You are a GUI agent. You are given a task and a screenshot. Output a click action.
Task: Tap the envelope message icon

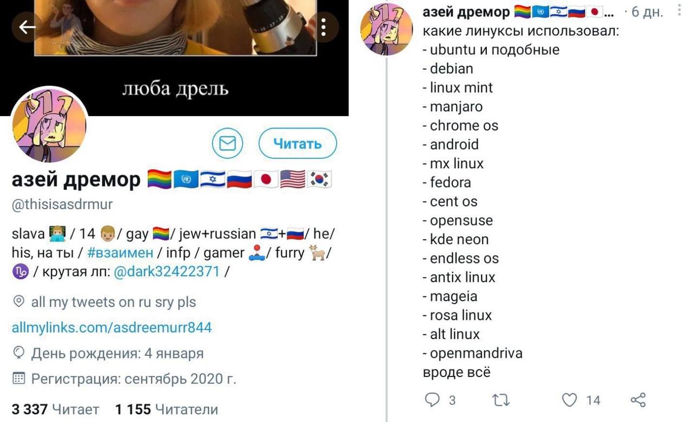coord(227,144)
